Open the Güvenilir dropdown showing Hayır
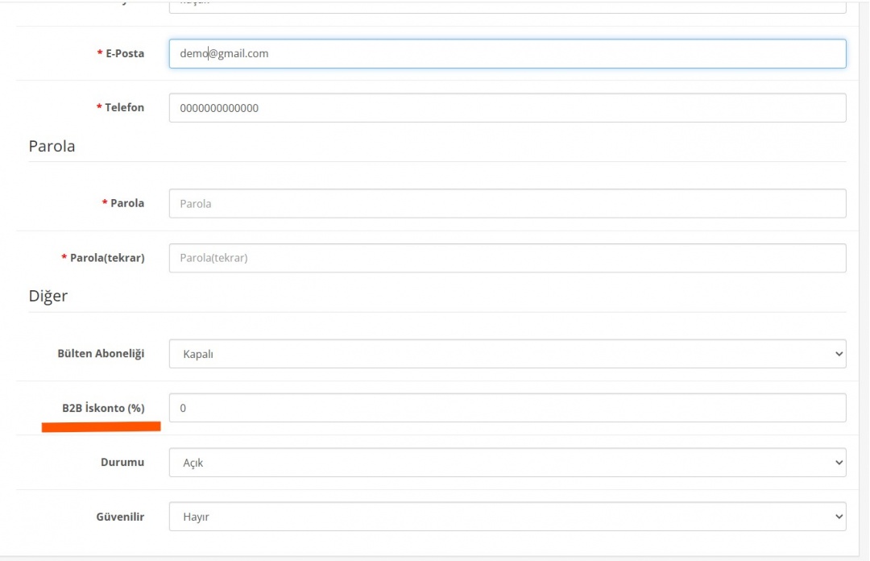This screenshot has height=561, width=870. coord(507,517)
